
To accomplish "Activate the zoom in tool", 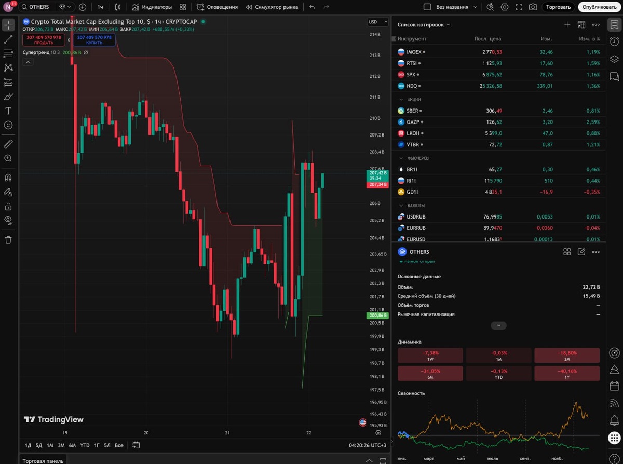I will (8, 158).
